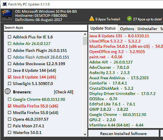Screen dimensions: 163x140
Task: Click the green checkmark up-to-date icon
Action: (129, 18)
